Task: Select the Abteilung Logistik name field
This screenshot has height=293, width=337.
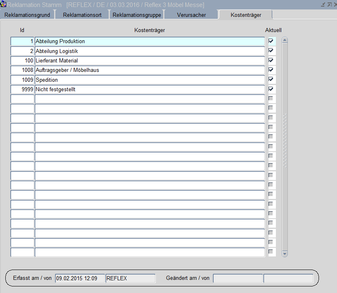Action: coord(150,51)
